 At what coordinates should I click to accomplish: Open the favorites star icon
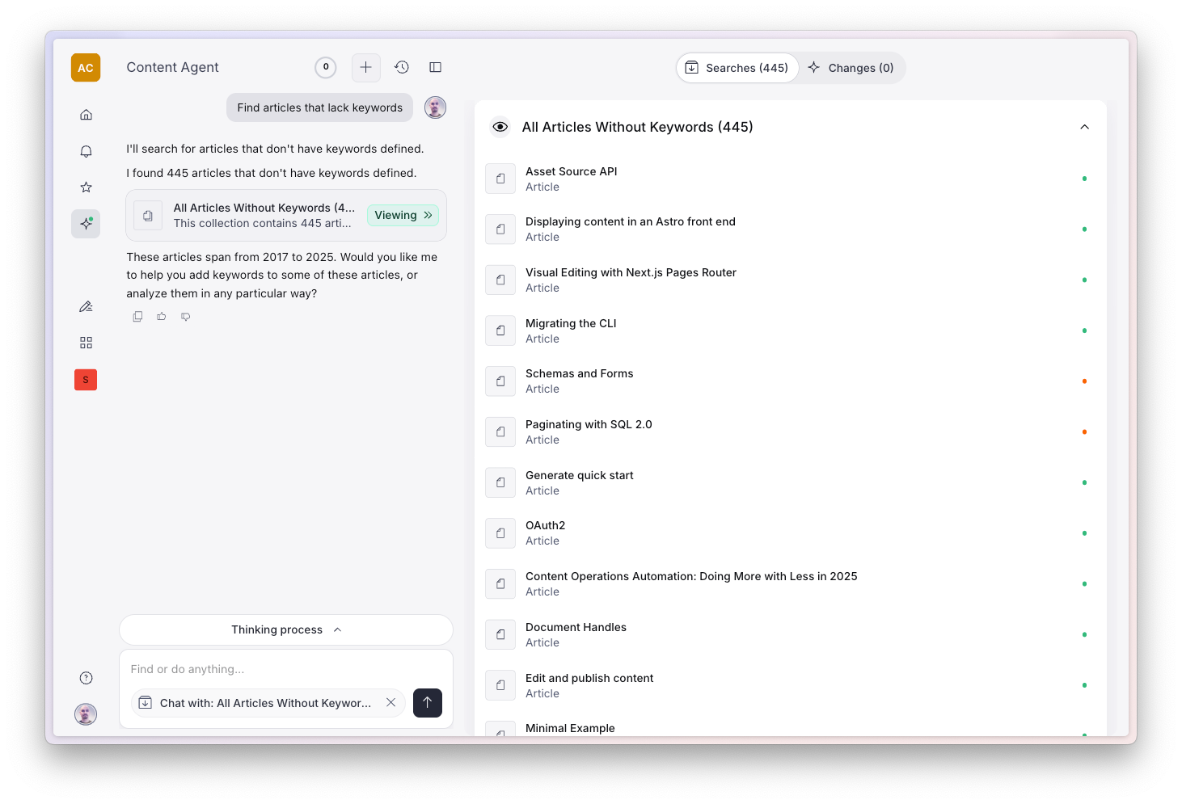click(x=86, y=187)
